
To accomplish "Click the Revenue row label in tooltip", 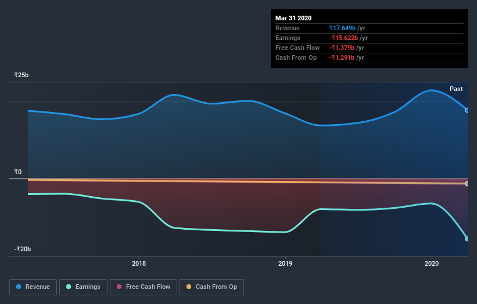I will point(288,28).
